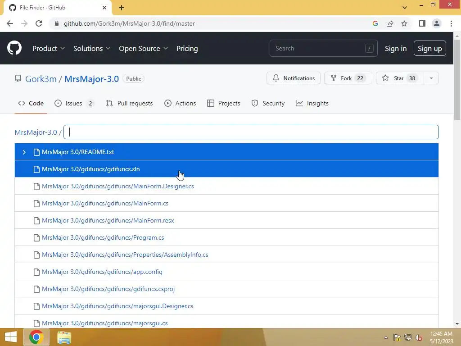The image size is (461, 346).
Task: Open MrsMajor 3.0/README.txt
Action: click(78, 152)
